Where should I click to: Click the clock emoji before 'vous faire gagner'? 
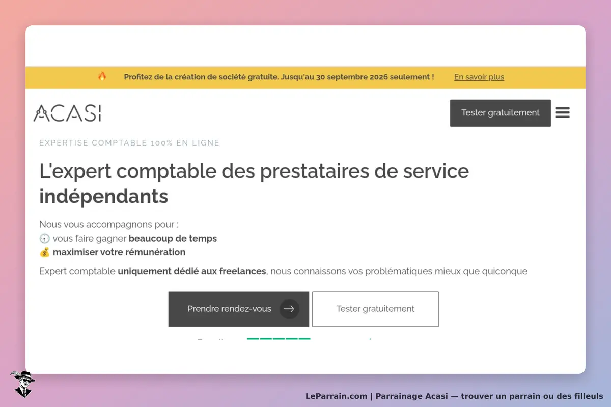44,239
